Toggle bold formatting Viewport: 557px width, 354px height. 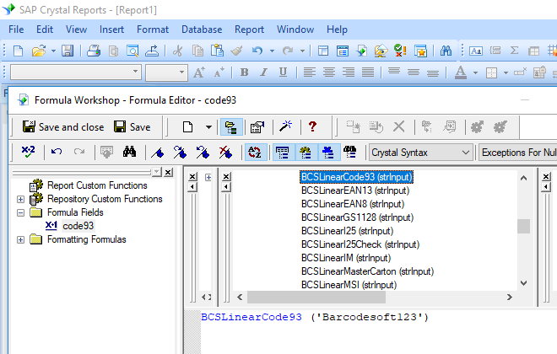(244, 72)
